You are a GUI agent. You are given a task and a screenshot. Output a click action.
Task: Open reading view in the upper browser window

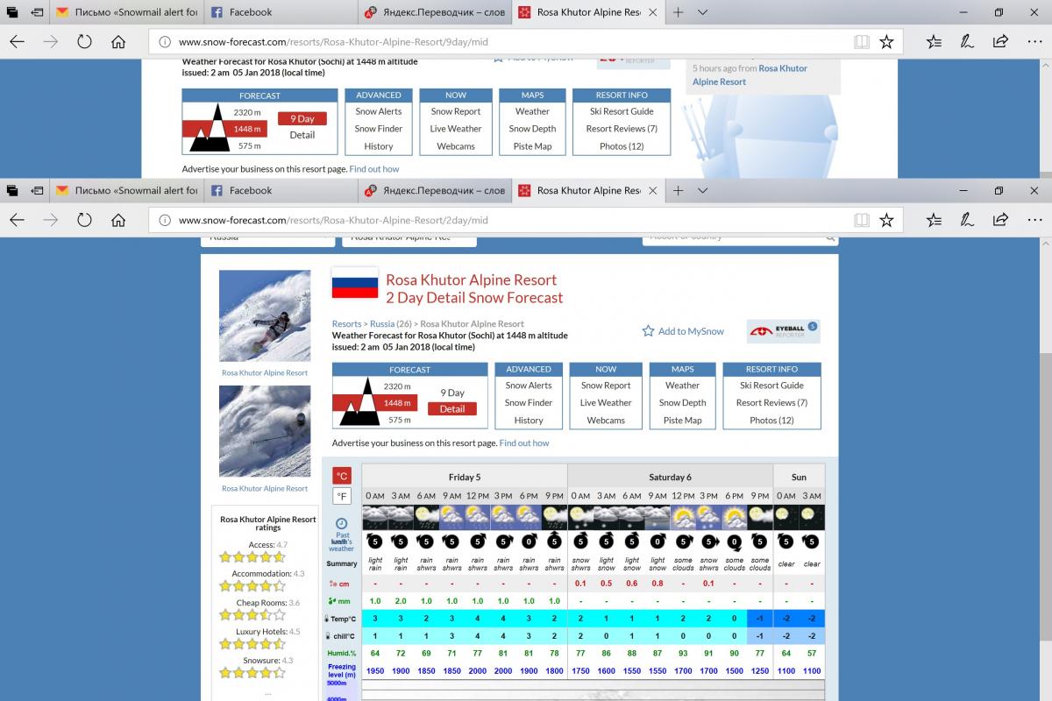tap(862, 41)
